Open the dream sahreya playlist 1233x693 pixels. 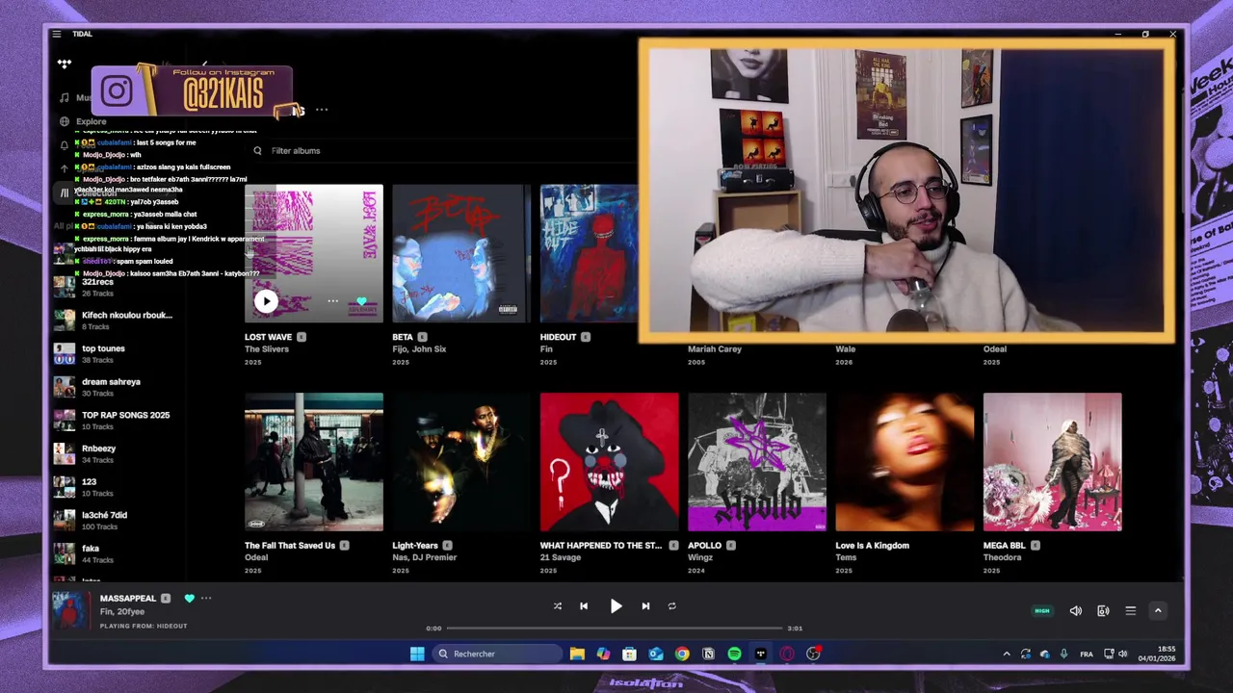[x=111, y=382]
